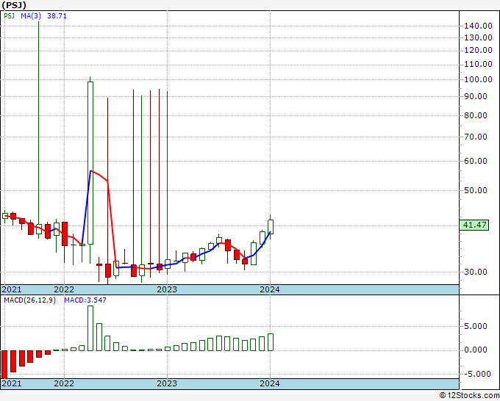This screenshot has height=401, width=500.
Task: Click 2024 on the MACD timeline
Action: [x=270, y=383]
